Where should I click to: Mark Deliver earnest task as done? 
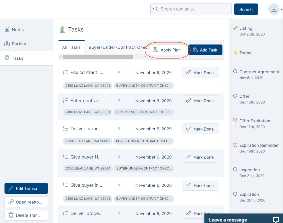[x=200, y=129]
